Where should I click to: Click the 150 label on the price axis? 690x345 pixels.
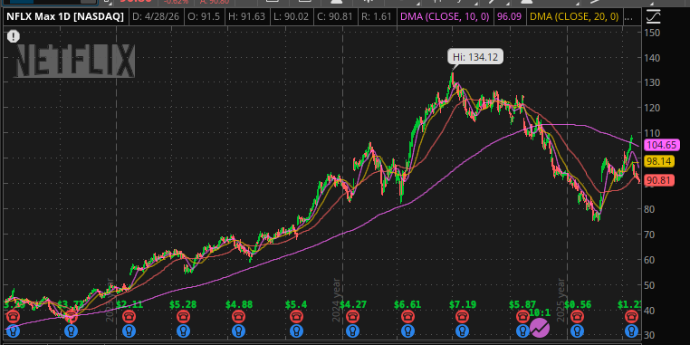[x=651, y=32]
